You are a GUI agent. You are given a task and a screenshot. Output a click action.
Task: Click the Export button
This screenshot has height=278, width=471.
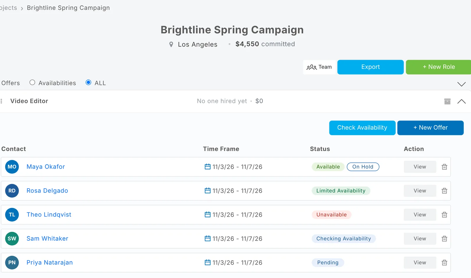coord(370,67)
